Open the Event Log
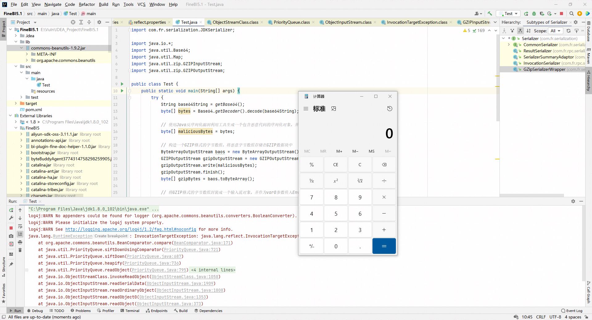This screenshot has width=592, height=320. 572,311
